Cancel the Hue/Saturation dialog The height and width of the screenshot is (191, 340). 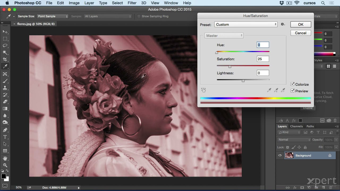point(300,33)
